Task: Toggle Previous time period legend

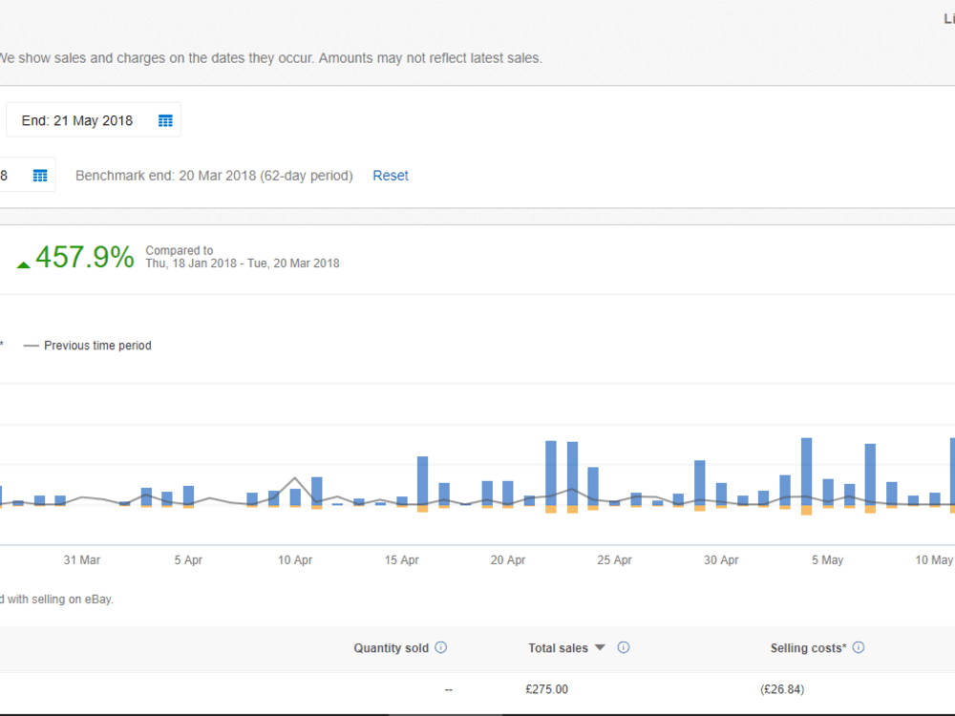Action: click(x=87, y=346)
